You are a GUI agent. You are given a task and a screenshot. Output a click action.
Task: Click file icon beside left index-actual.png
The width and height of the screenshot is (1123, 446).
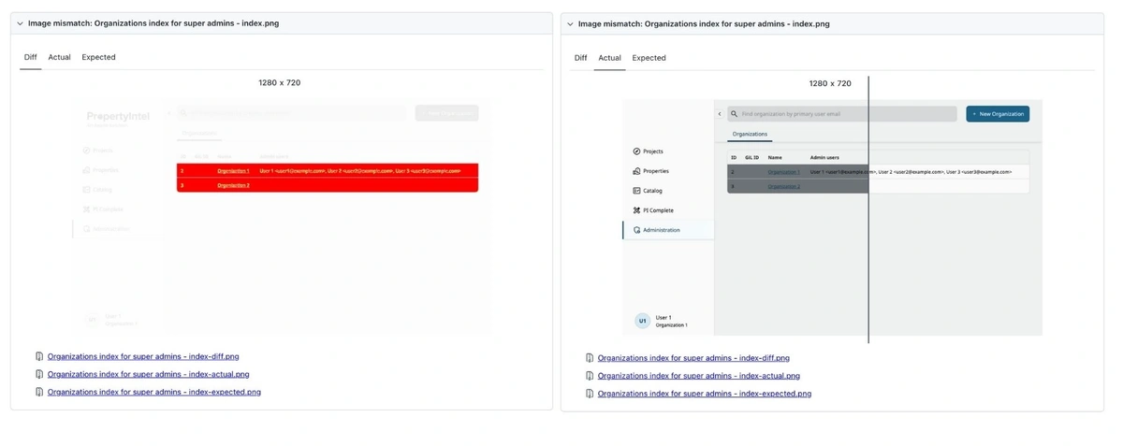(39, 374)
